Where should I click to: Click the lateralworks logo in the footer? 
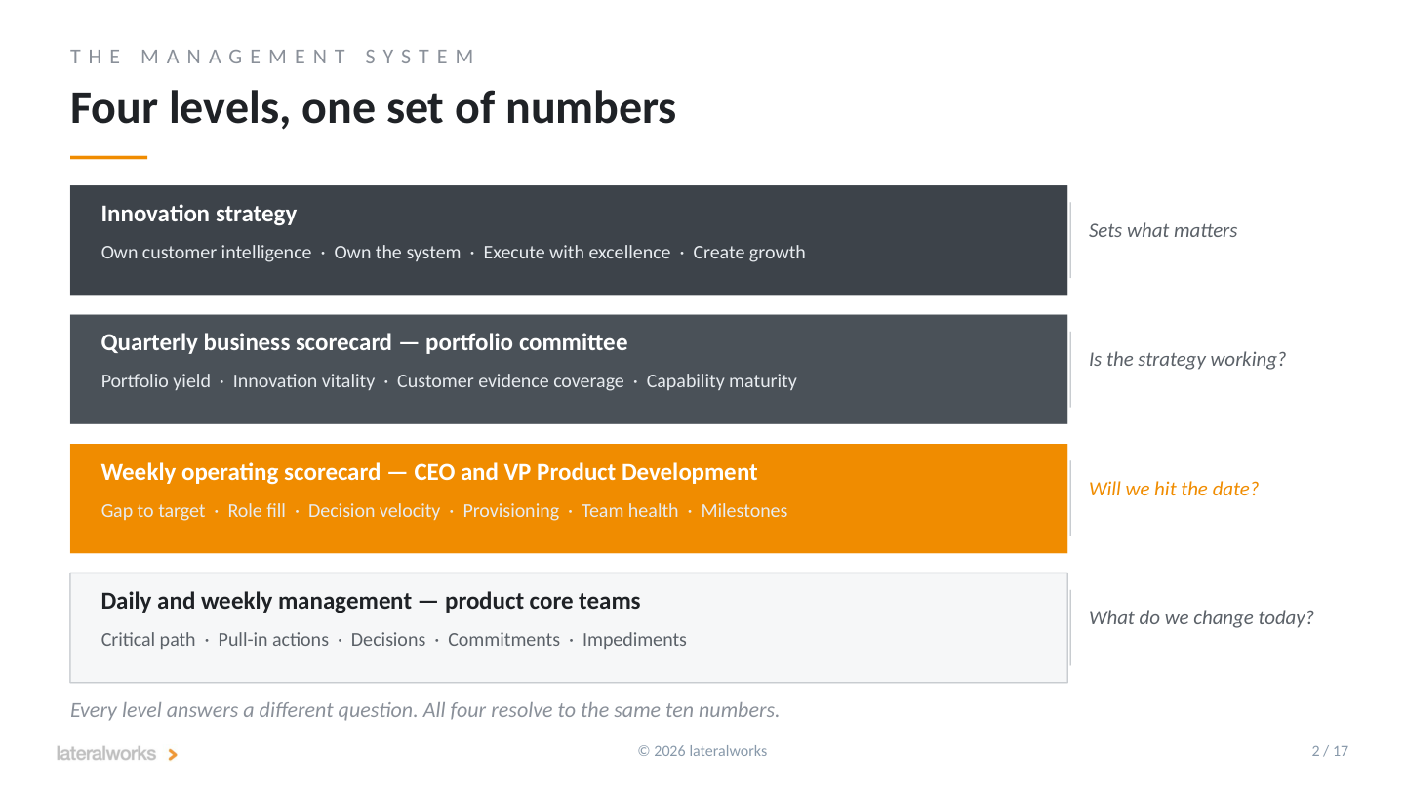coord(117,754)
